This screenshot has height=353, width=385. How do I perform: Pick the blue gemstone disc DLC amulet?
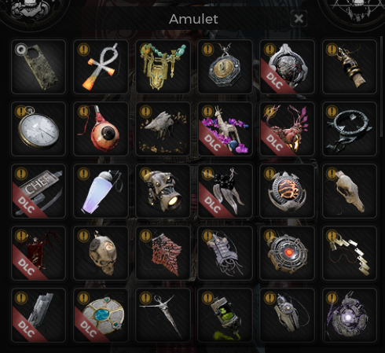click(101, 315)
